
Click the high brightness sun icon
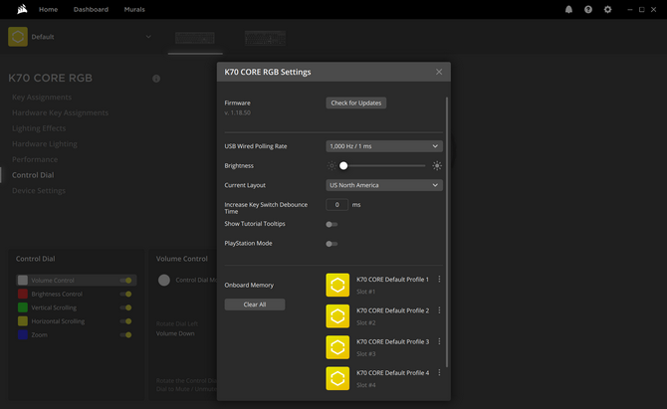click(437, 166)
